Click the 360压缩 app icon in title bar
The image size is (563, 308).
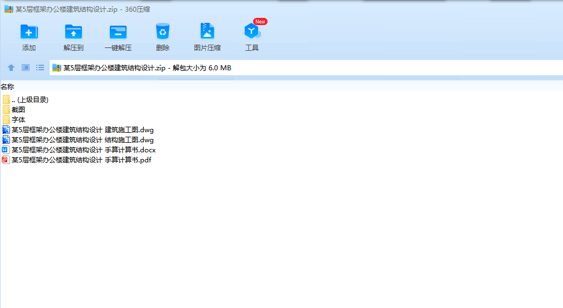click(x=8, y=9)
